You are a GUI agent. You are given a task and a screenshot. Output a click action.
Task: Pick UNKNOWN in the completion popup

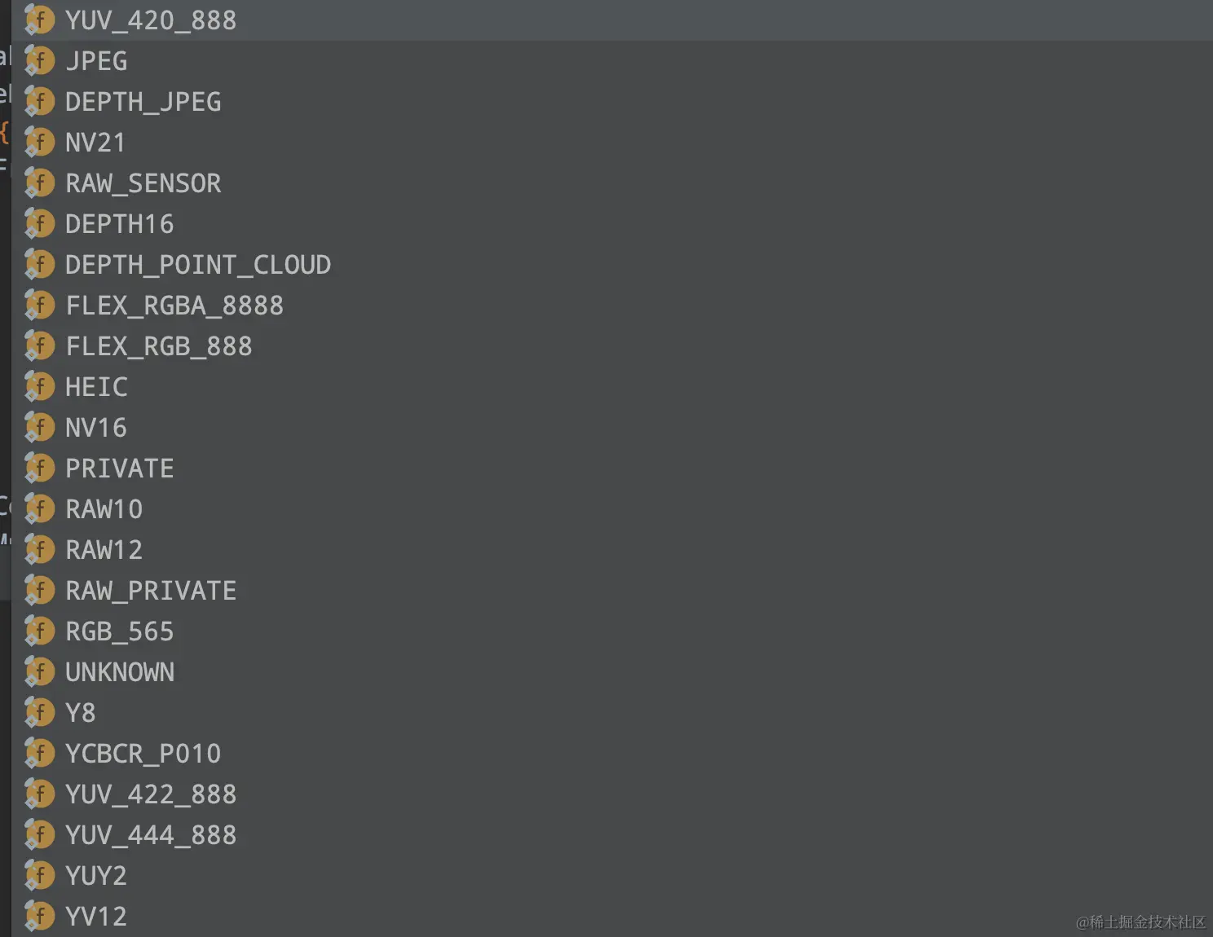119,672
